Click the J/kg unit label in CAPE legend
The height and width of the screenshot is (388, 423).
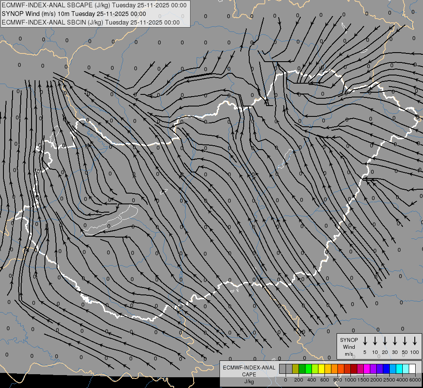(249, 382)
